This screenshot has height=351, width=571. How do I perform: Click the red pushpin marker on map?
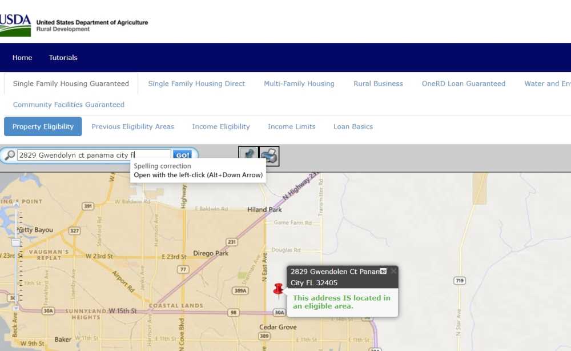278,290
